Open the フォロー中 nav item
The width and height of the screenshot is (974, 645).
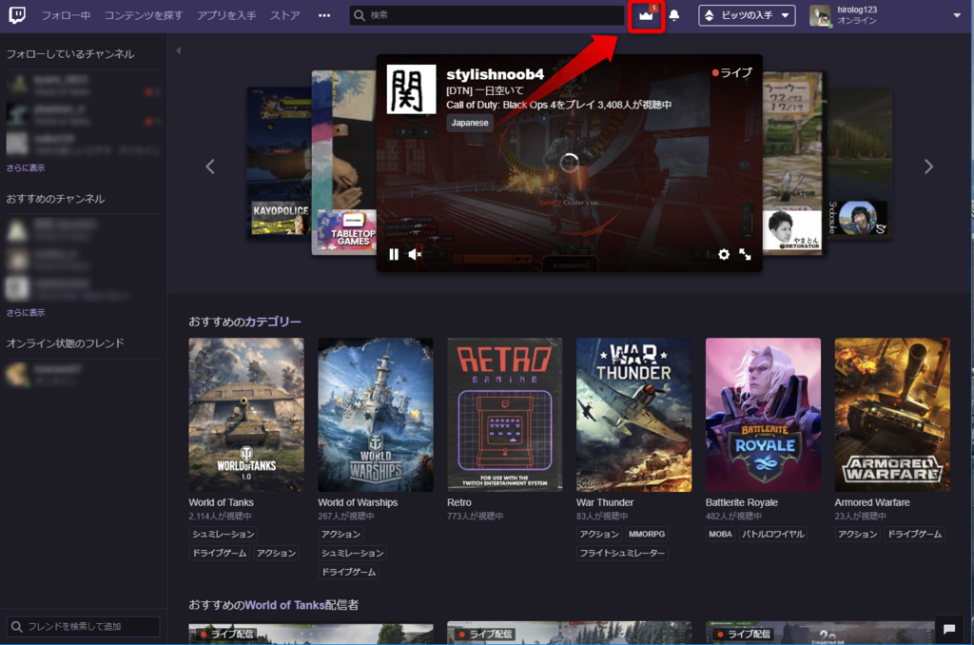tap(66, 15)
